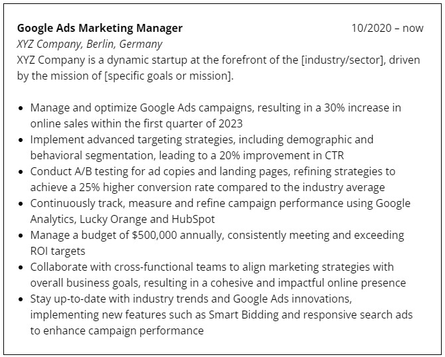Click the Google Ads Marketing Manager job title
Viewport: 445px width, 357px height.
coord(100,28)
